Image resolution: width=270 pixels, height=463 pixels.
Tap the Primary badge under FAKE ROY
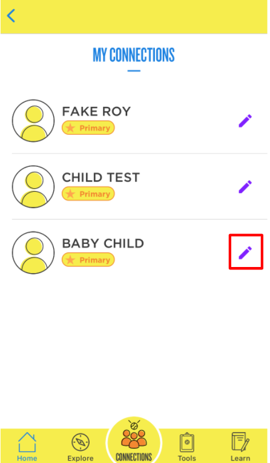point(88,128)
